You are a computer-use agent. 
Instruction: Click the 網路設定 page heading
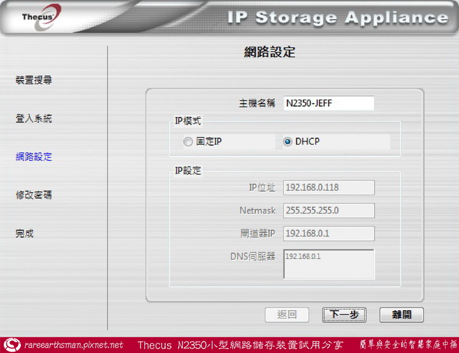coord(270,52)
